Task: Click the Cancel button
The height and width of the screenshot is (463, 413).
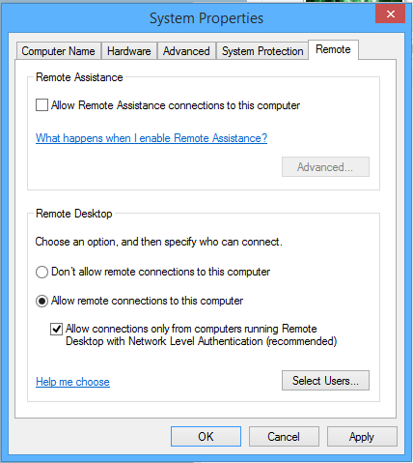Action: tap(284, 437)
